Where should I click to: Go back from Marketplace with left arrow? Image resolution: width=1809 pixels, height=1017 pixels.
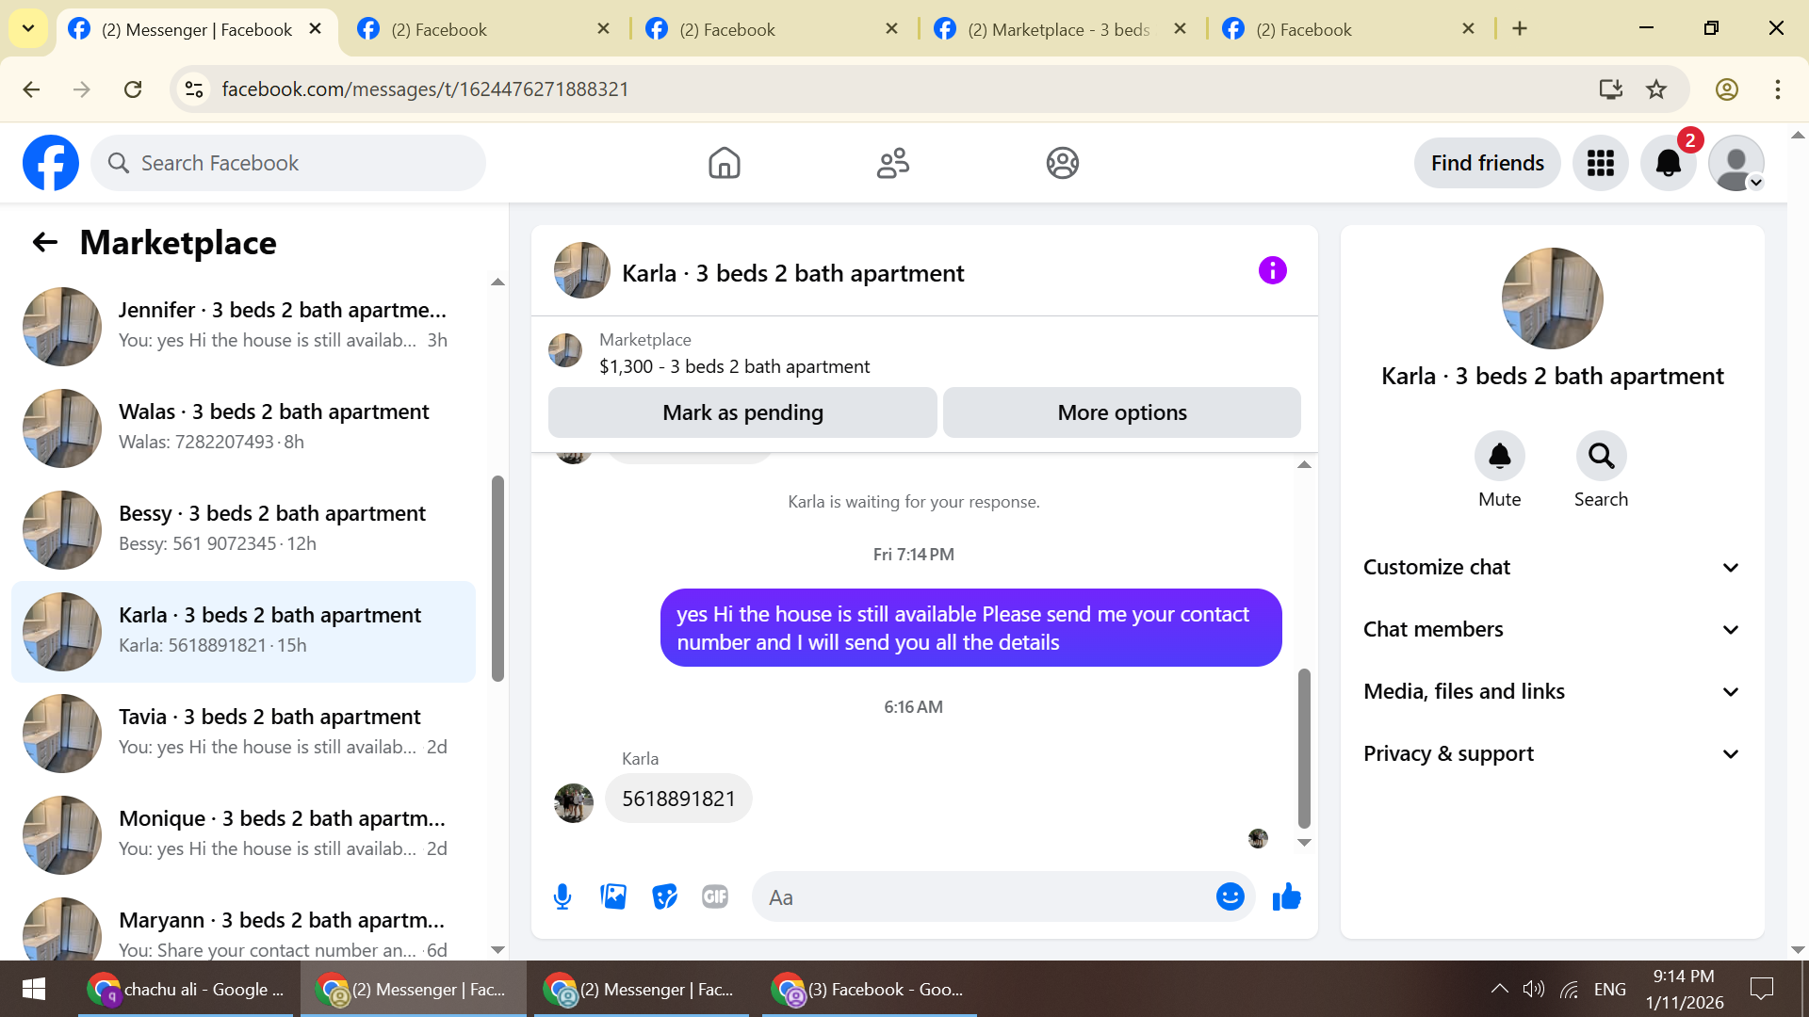[x=45, y=243]
